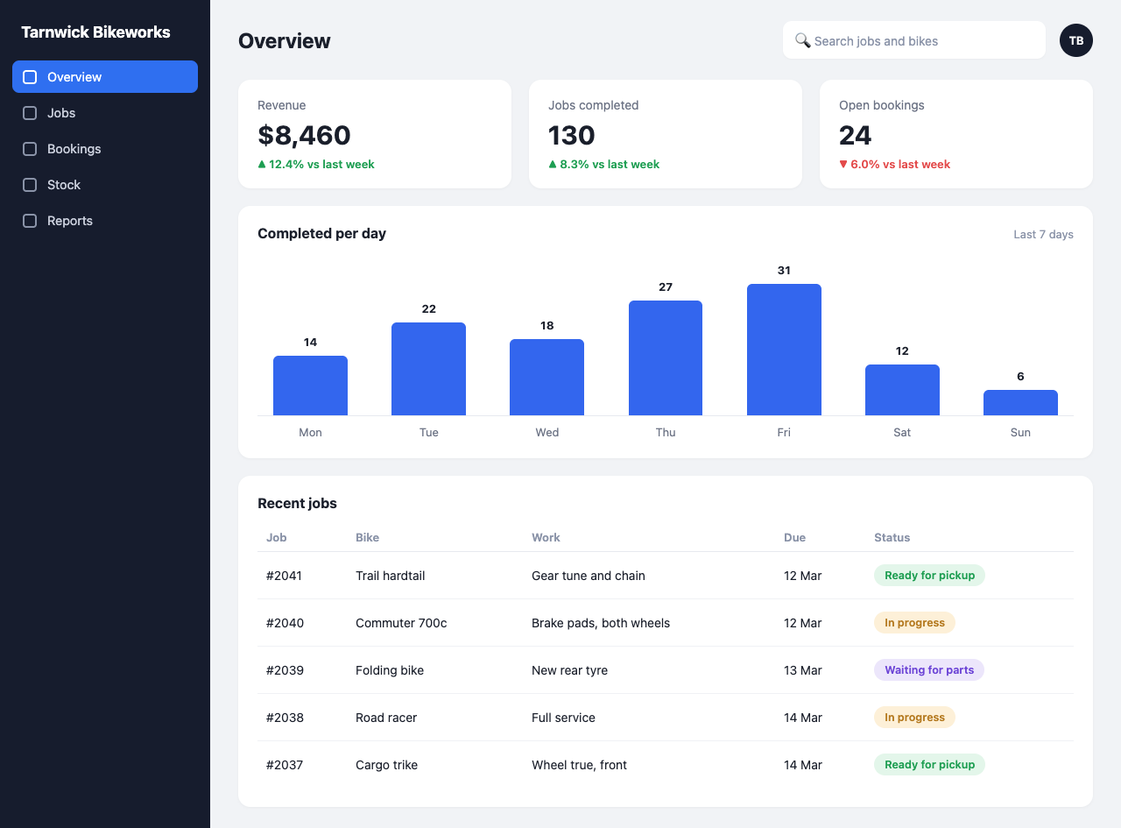Viewport: 1121px width, 828px height.
Task: Click the Reports sidebar icon
Action: 30,221
